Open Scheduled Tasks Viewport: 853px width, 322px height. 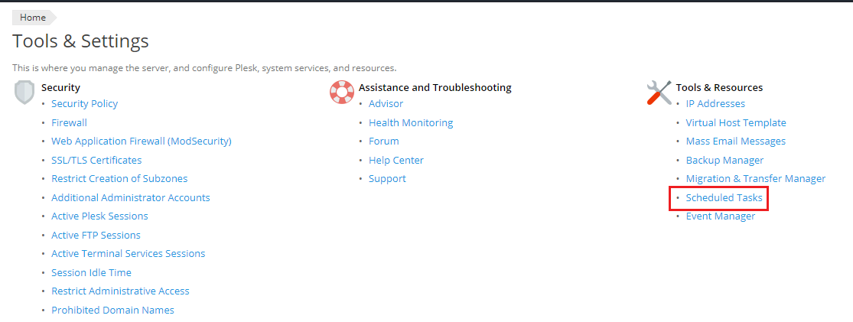pos(724,197)
